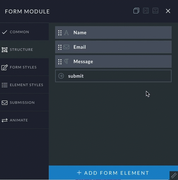Click the drag handle of the Message field
Image resolution: width=178 pixels, height=180 pixels.
60,62
